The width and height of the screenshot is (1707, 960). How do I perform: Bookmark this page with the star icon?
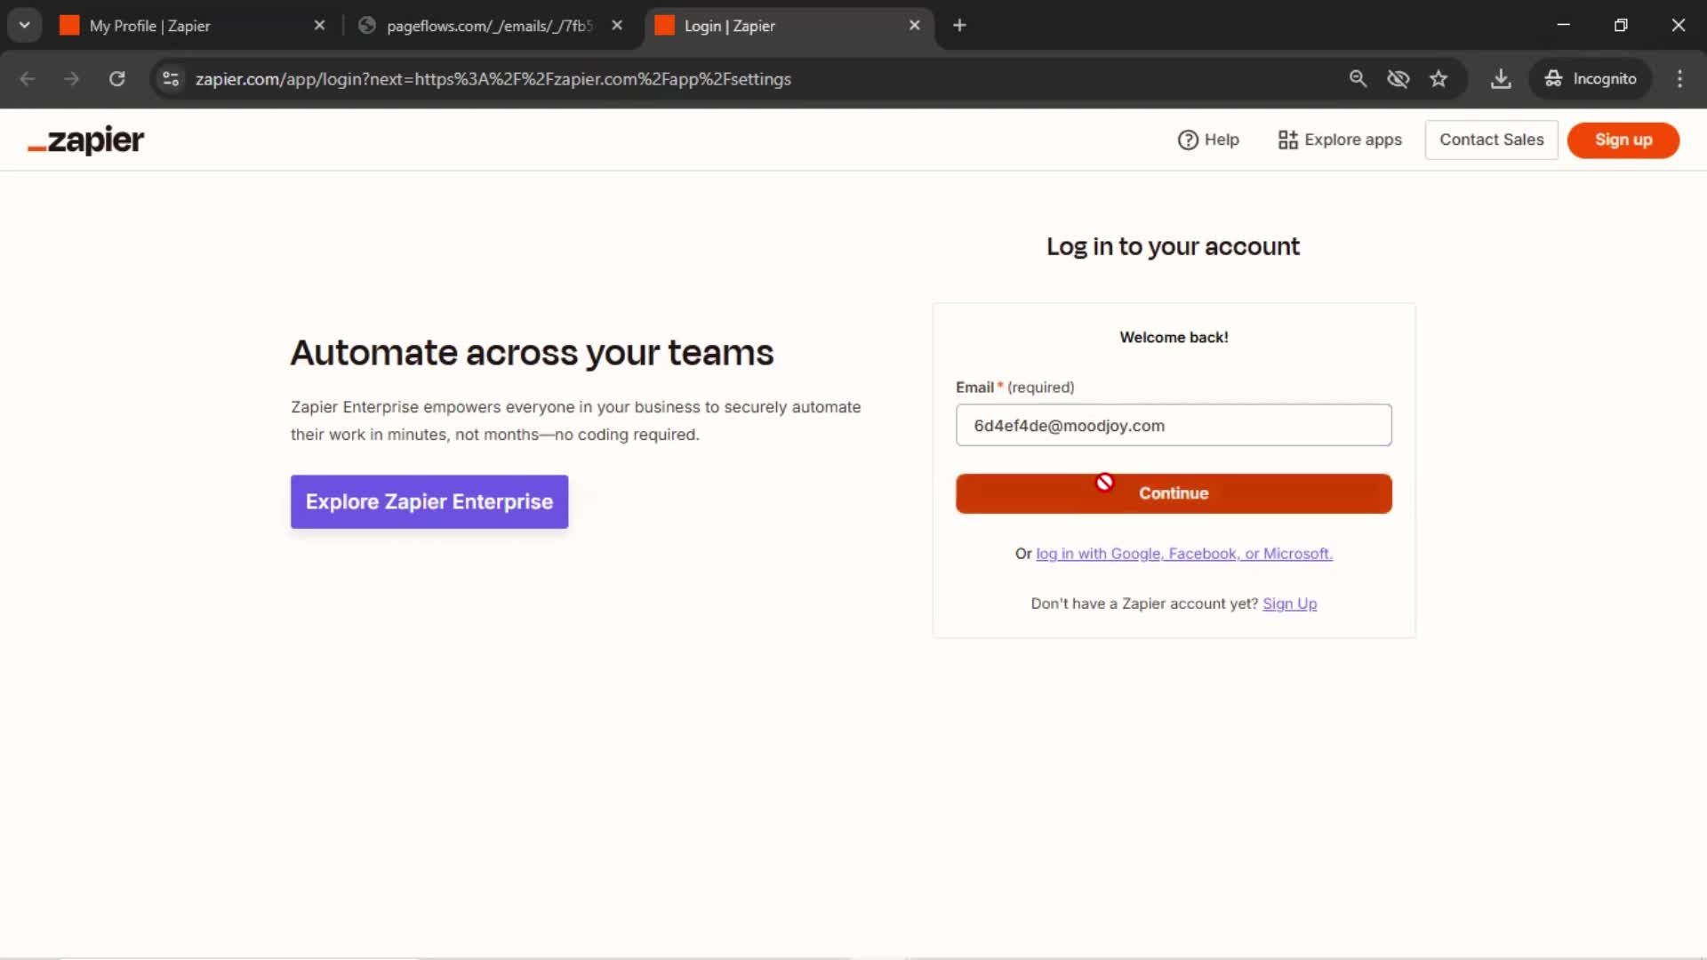point(1439,79)
